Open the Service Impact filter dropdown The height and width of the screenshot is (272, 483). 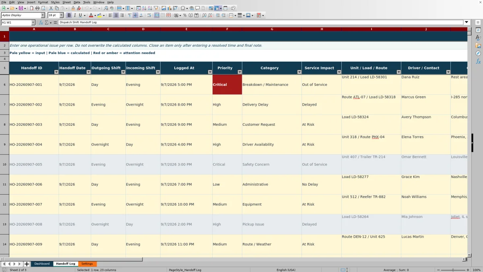tap(339, 72)
